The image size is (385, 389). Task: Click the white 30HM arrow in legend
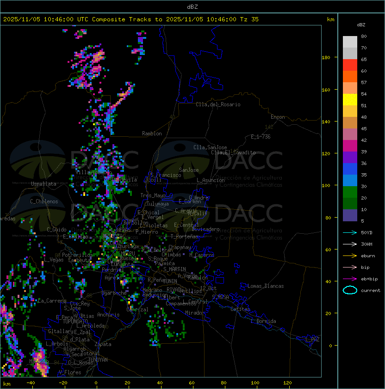click(350, 244)
